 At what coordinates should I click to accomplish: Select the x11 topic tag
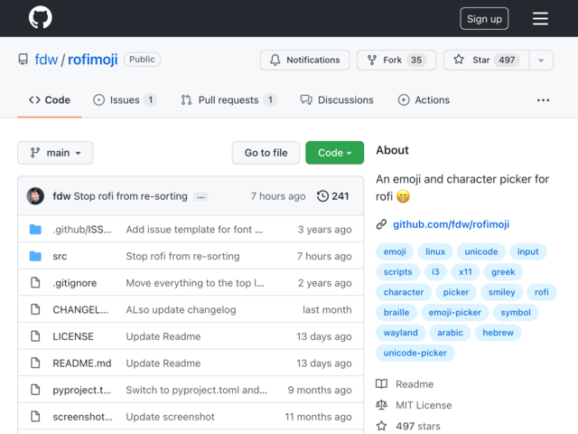[465, 272]
